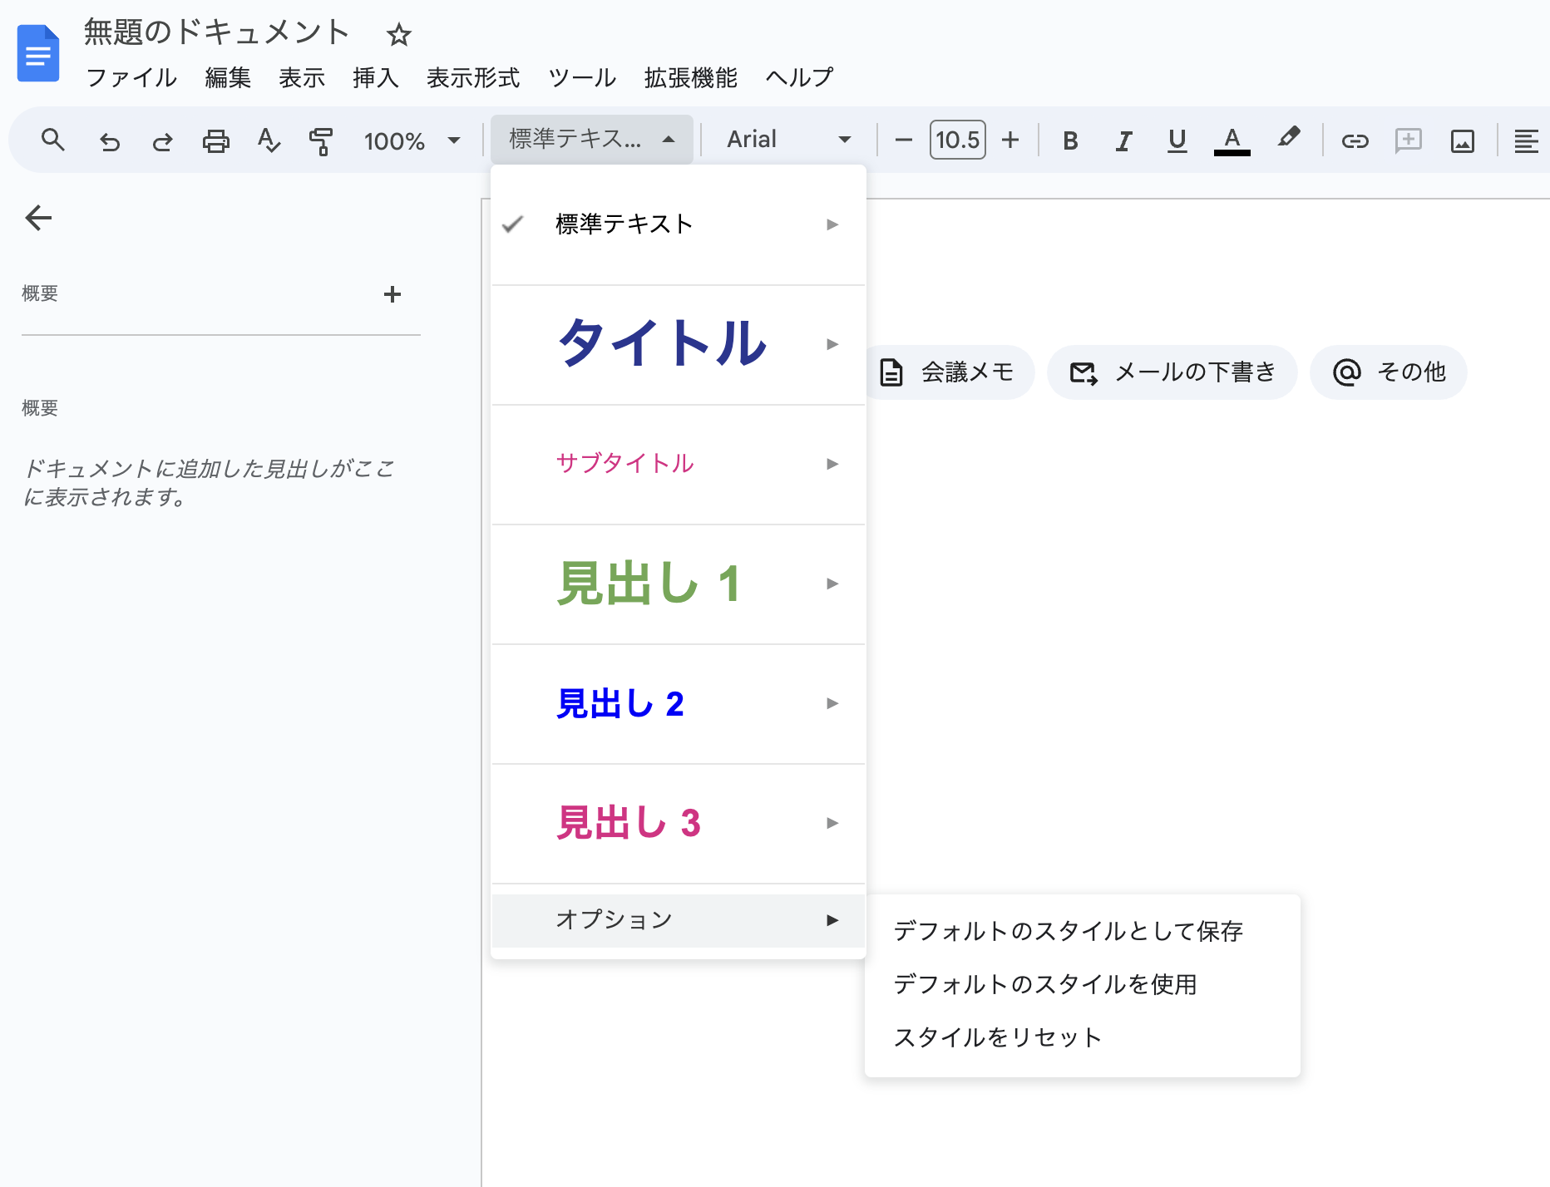Expand submenu arrow for 標準テキスト
Screen dimensions: 1550x1187
tap(832, 224)
